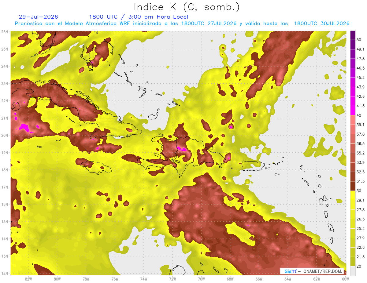Click the longitude label "60W"
Viewport: 367px width, 283px height.
[x=345, y=279]
